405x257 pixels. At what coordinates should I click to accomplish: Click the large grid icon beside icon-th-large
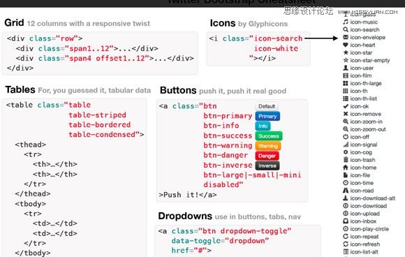(346, 83)
